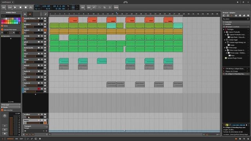Pick the red color swatch in inspector
Viewport: 251px width, 141px height.
point(4,21)
